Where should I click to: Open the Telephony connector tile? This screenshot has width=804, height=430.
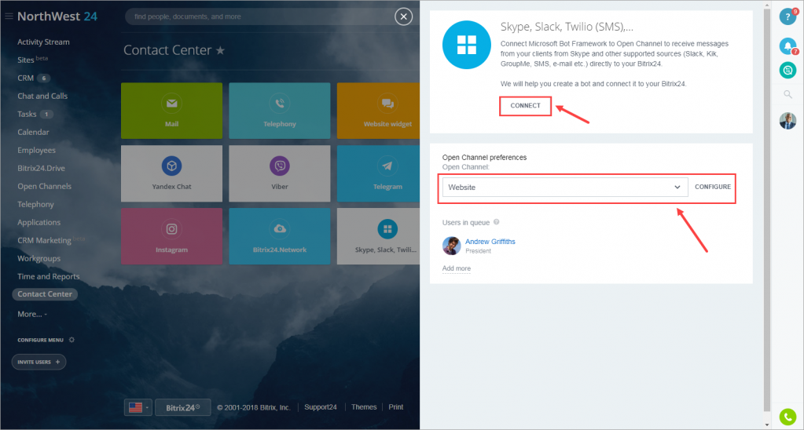(x=280, y=111)
